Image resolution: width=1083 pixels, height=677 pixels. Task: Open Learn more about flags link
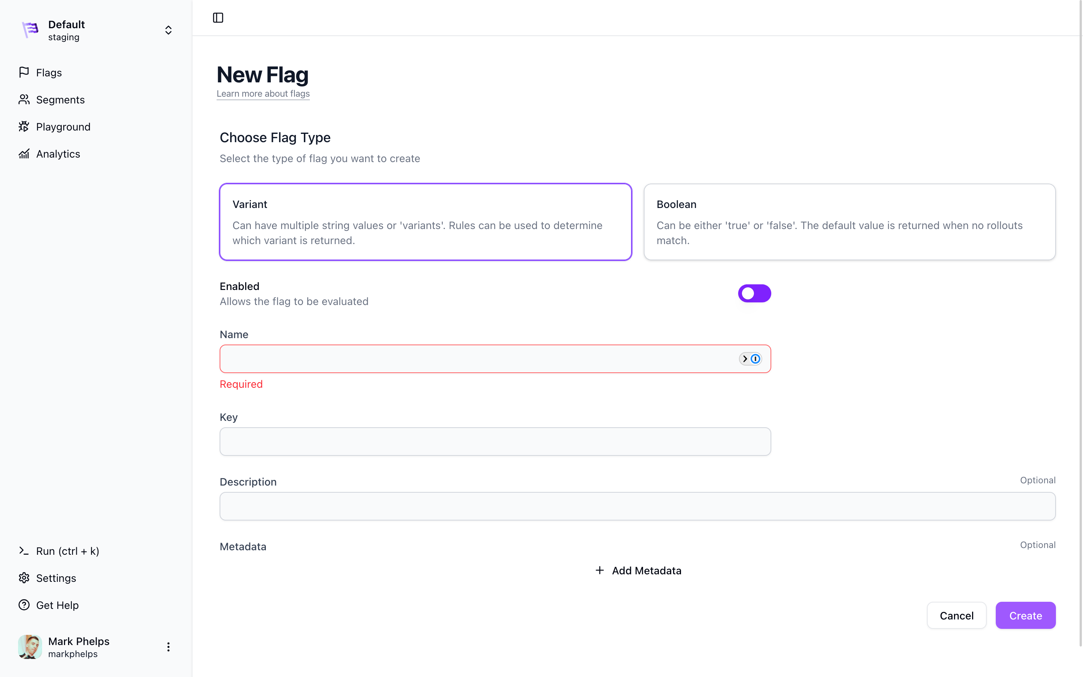[263, 94]
